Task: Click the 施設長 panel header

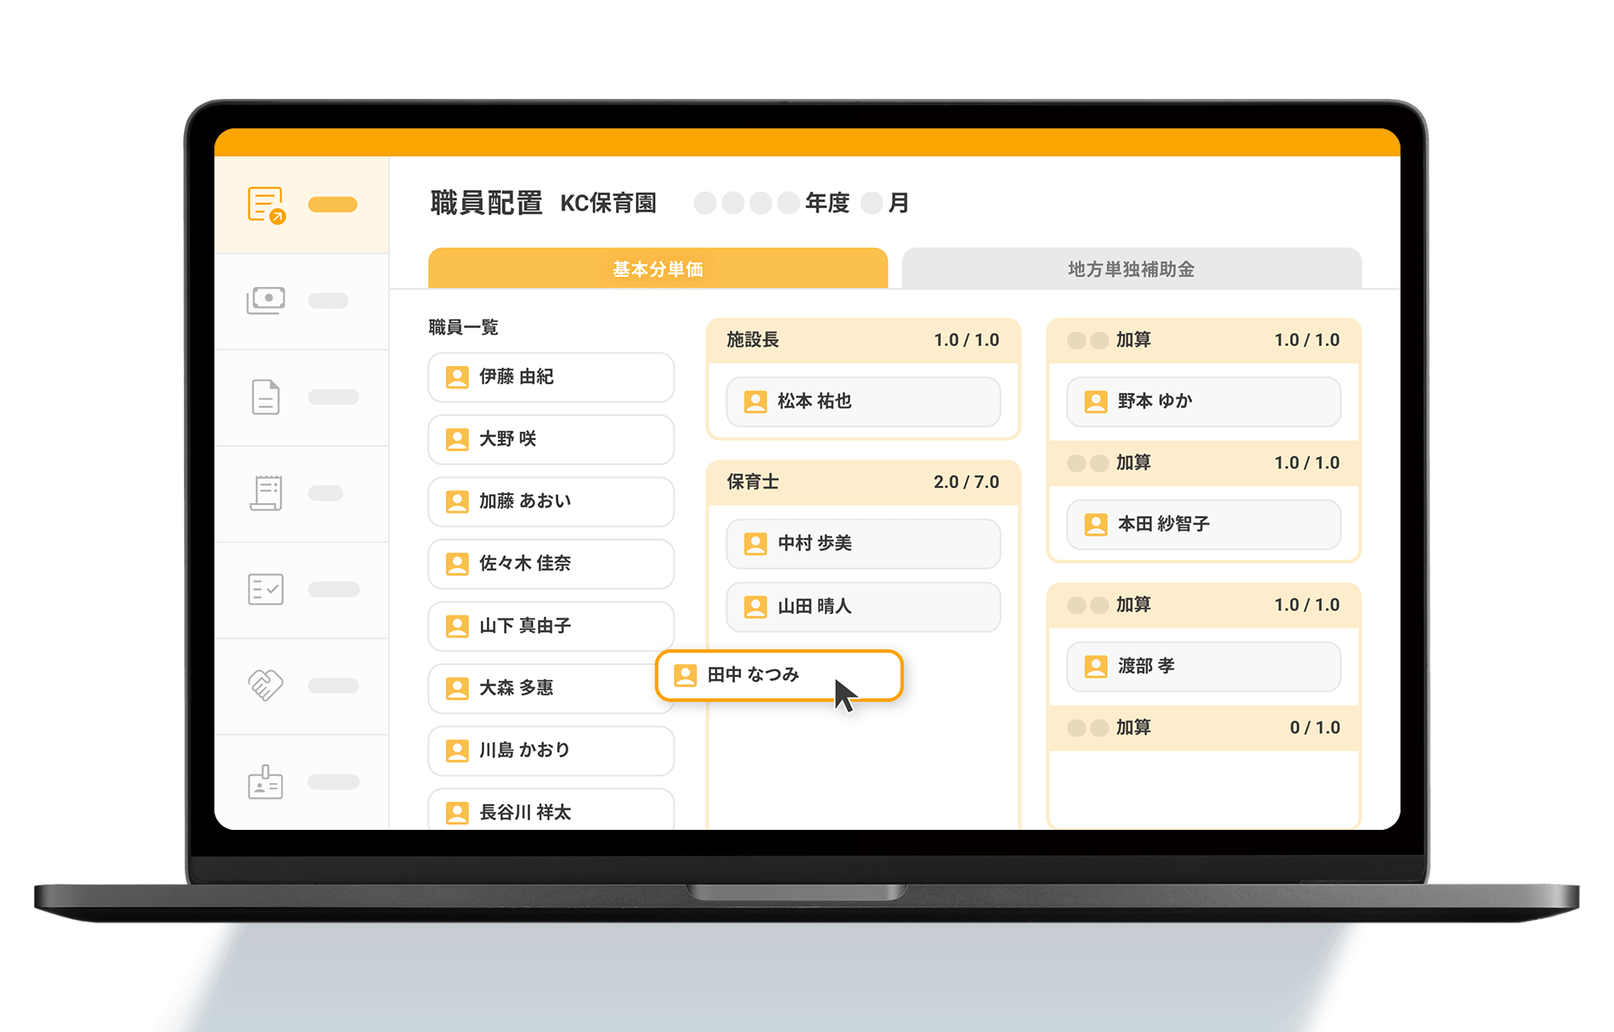Action: [863, 340]
